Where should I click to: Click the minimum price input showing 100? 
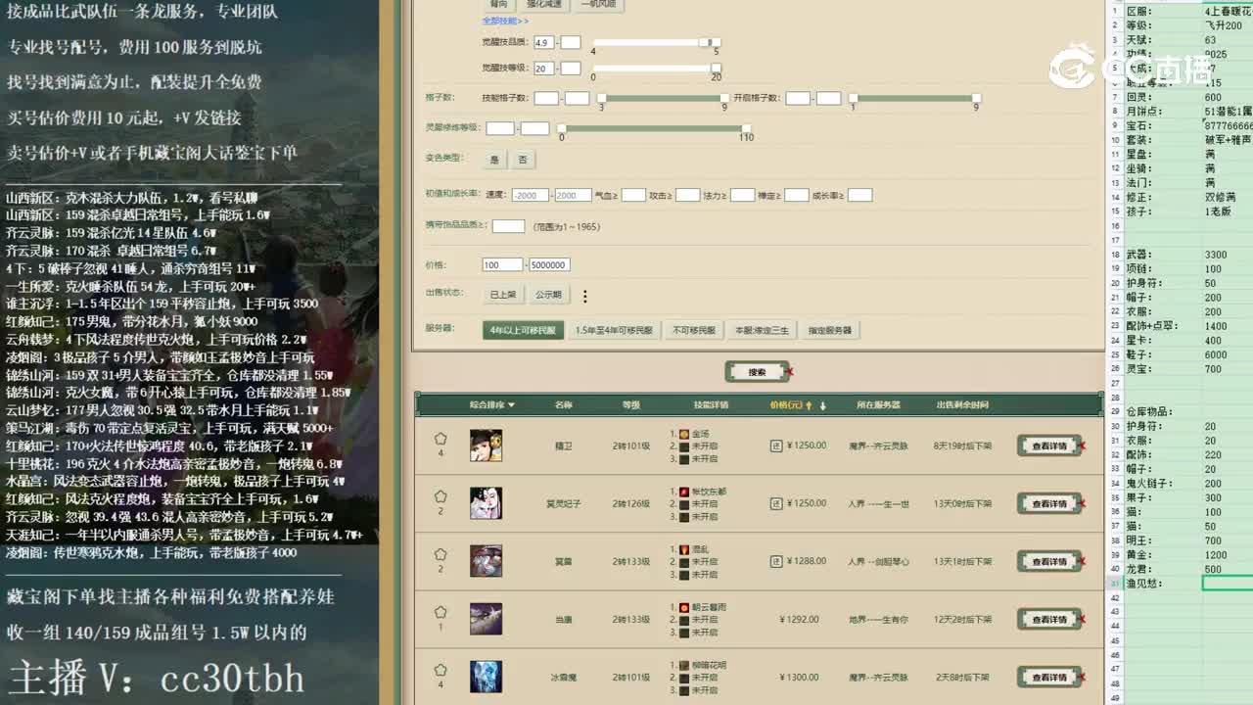tap(502, 264)
